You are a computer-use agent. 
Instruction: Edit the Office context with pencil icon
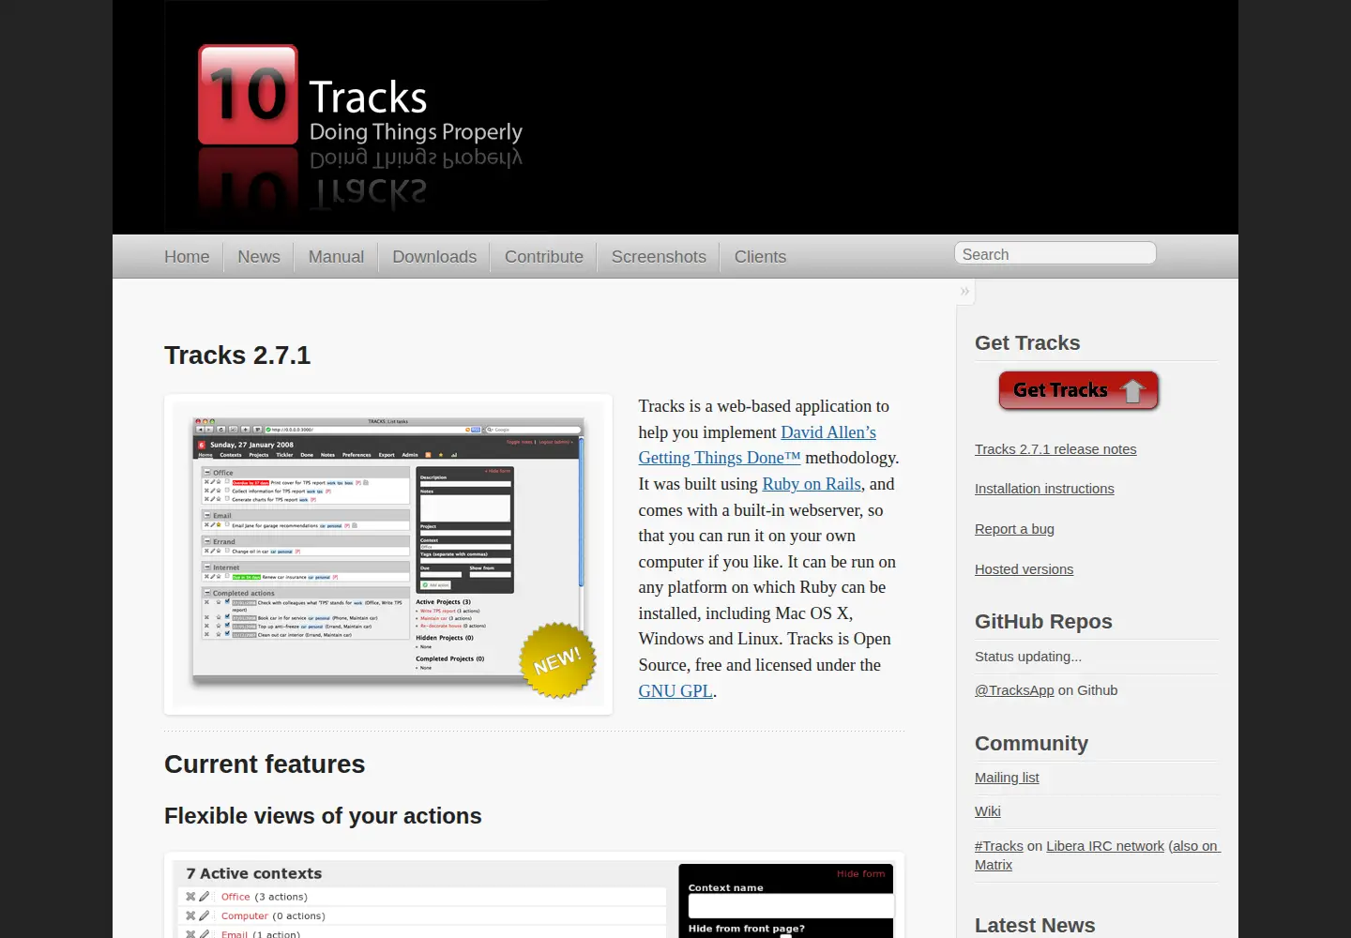coord(205,897)
